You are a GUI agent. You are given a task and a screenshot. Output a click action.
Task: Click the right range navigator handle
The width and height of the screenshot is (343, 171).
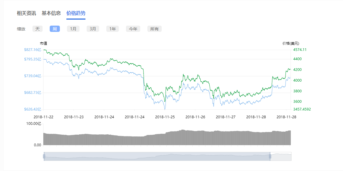coord(270,156)
